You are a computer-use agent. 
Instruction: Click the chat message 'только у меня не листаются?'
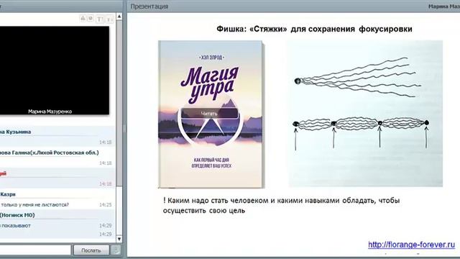[x=34, y=204]
